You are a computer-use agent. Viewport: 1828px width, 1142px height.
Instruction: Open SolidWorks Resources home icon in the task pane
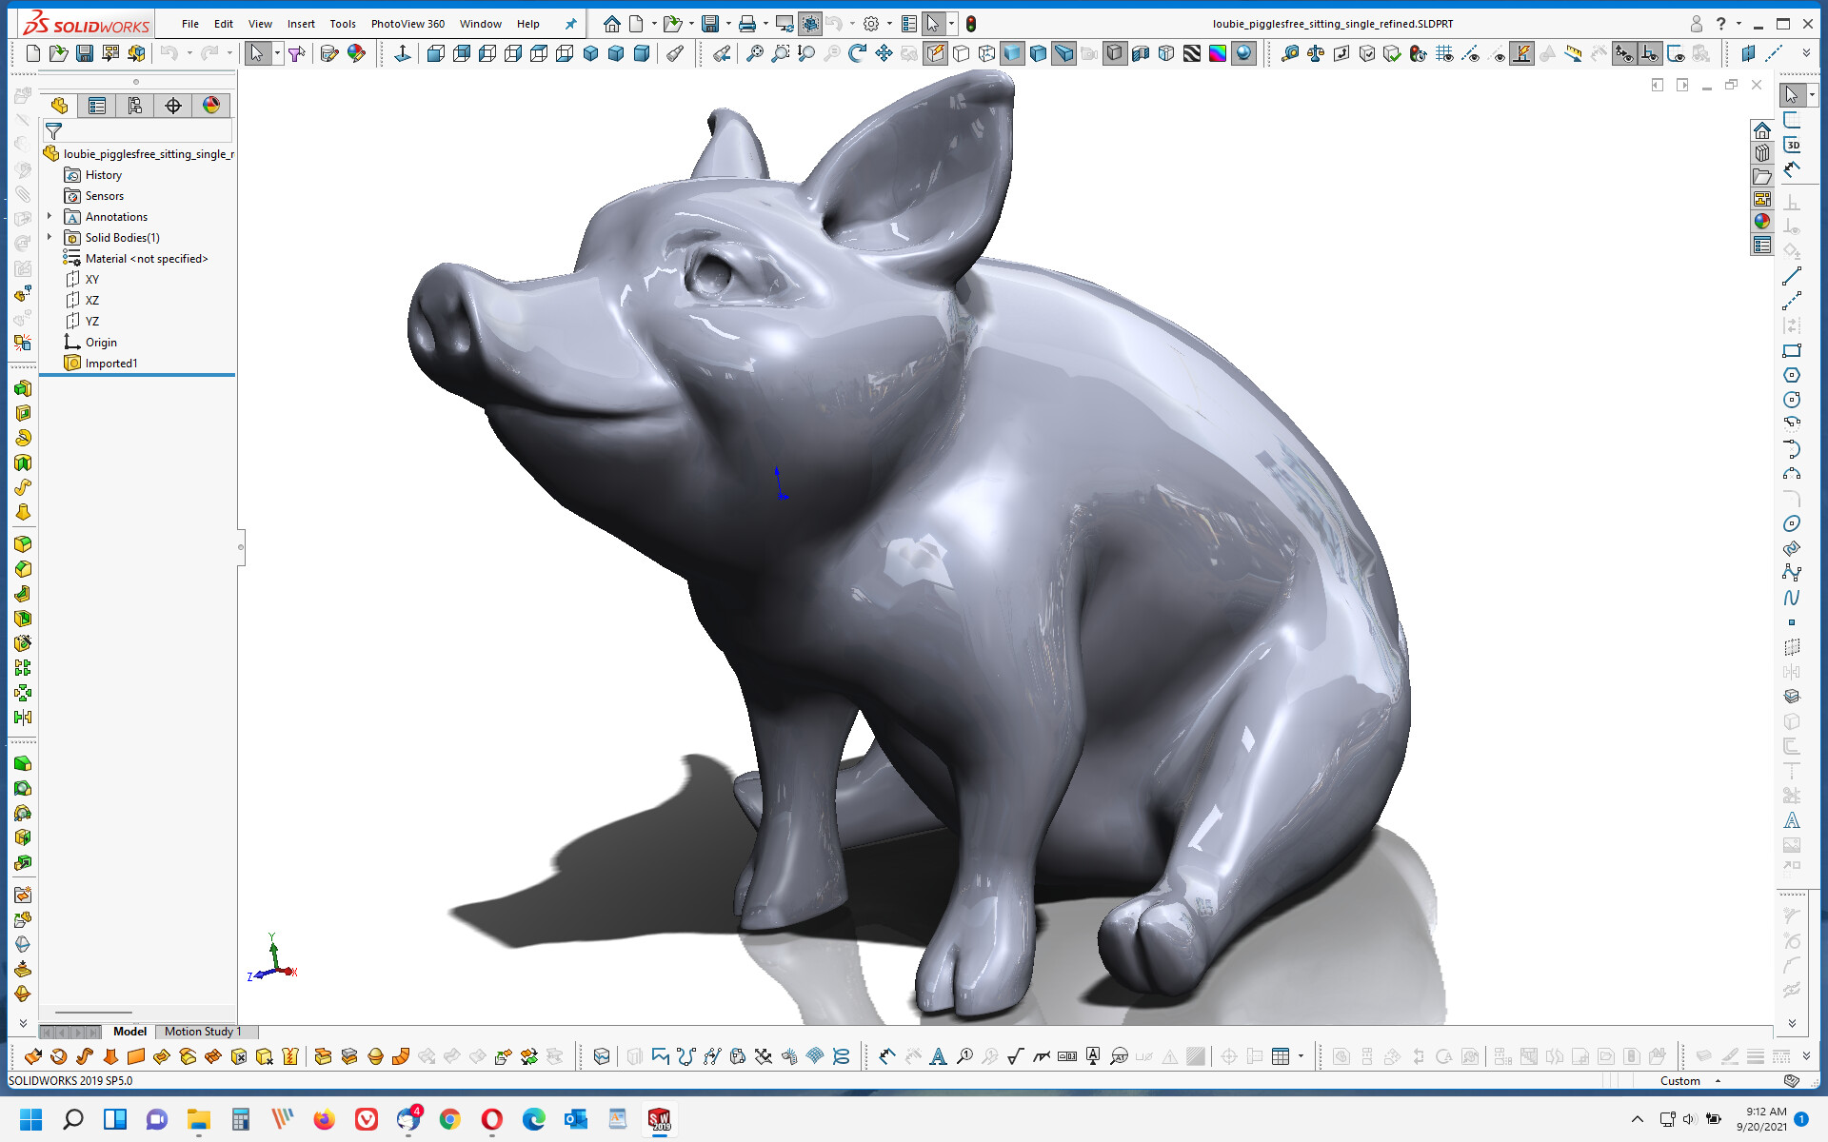pyautogui.click(x=1762, y=130)
